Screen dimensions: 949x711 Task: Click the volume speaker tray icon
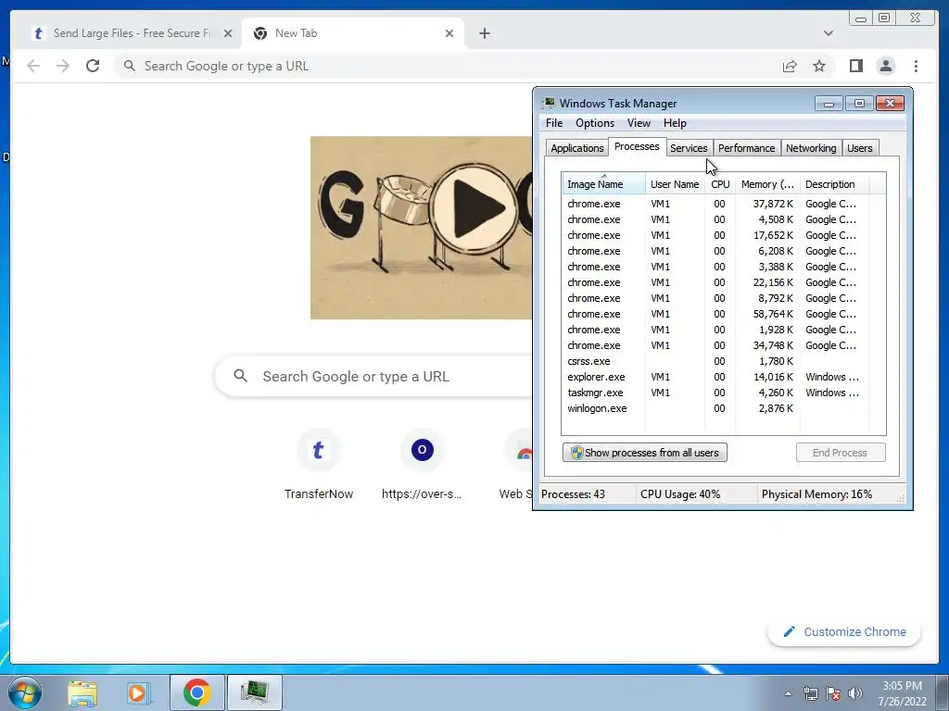855,693
